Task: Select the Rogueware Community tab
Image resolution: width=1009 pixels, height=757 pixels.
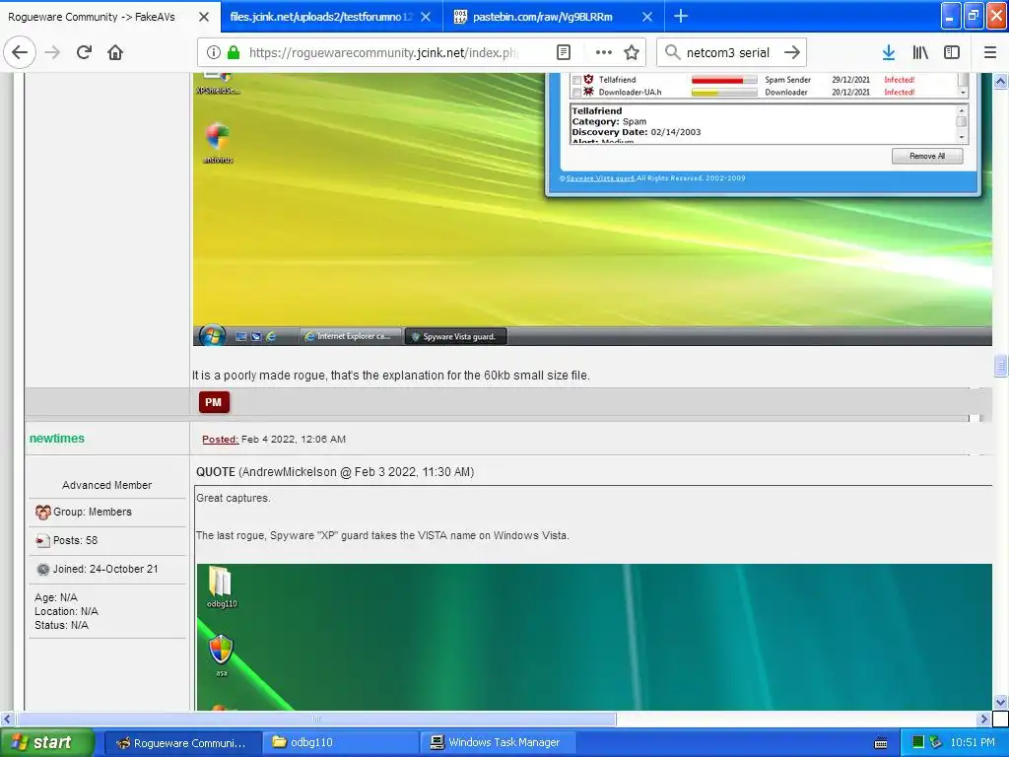Action: coord(92,17)
